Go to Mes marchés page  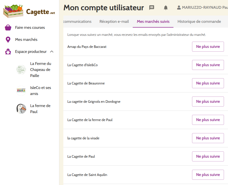point(26,40)
